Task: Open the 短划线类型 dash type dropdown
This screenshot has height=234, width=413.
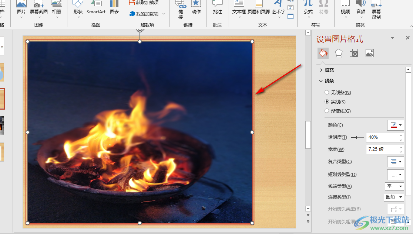Action: [x=395, y=174]
